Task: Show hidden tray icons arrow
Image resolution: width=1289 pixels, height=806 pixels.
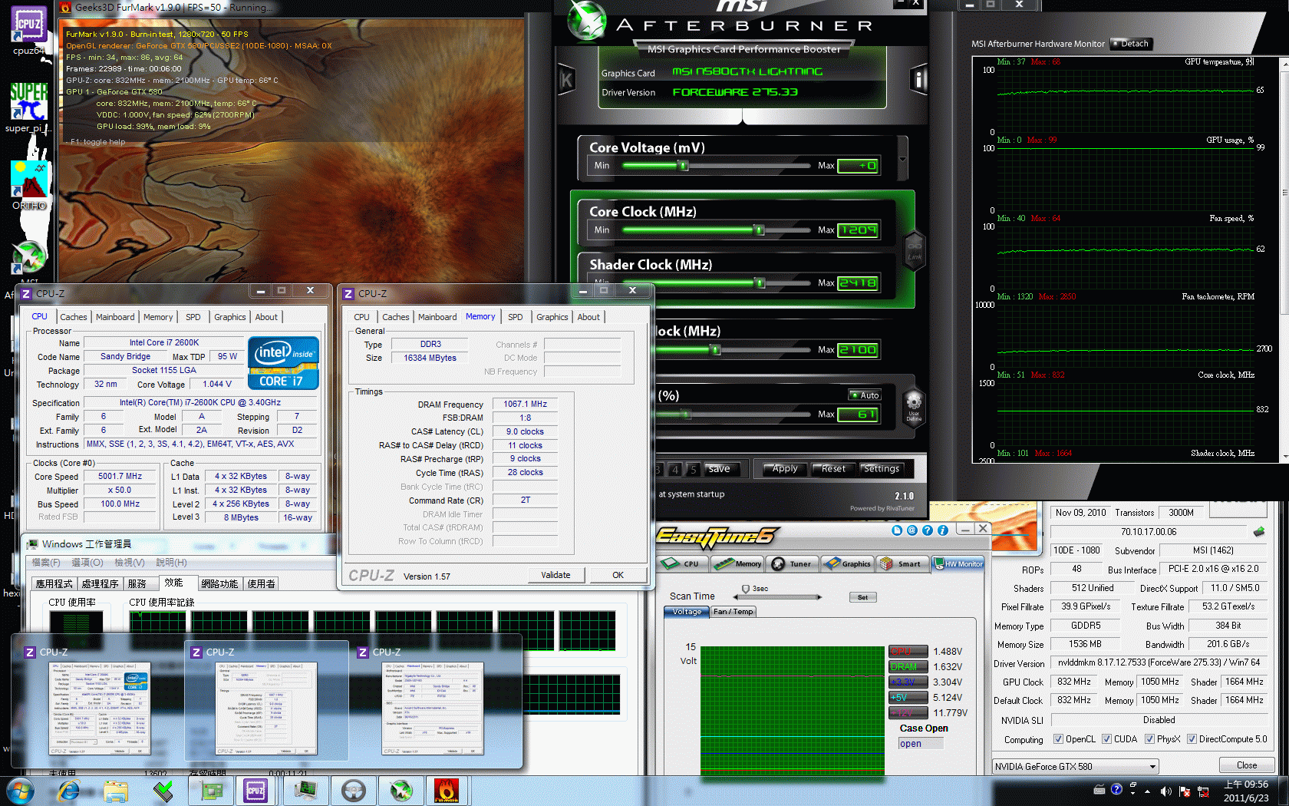Action: pos(1148,791)
